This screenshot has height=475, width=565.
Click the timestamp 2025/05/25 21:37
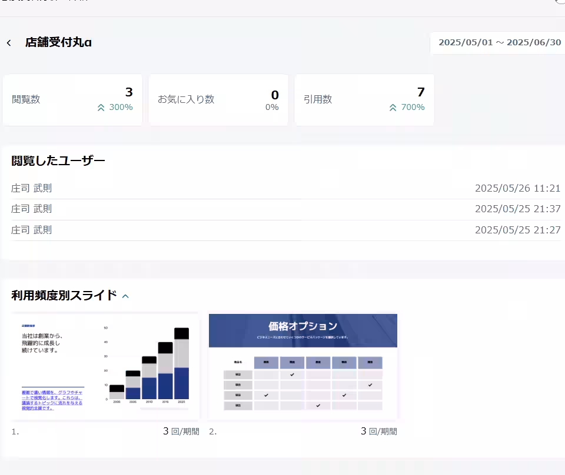point(518,209)
